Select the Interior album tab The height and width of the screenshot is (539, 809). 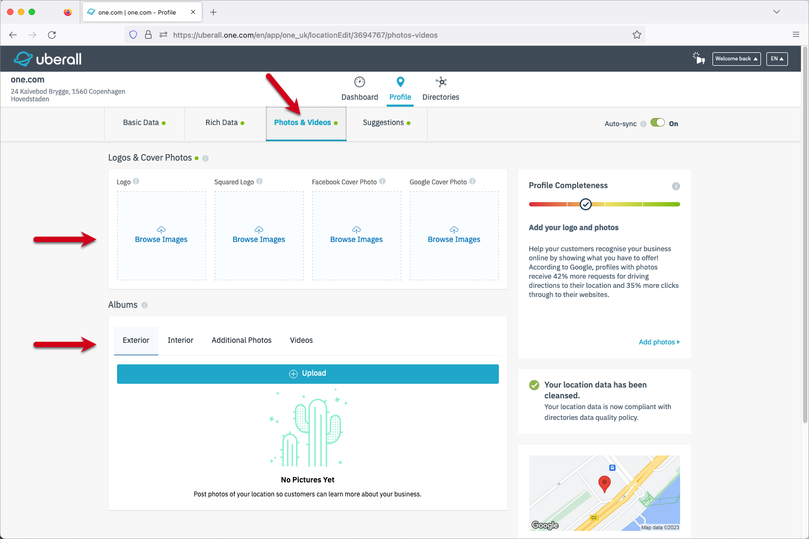coord(180,341)
